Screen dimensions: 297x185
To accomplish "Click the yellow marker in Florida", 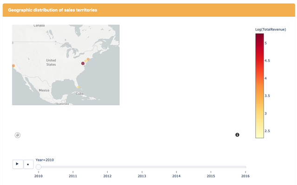I will point(78,87).
